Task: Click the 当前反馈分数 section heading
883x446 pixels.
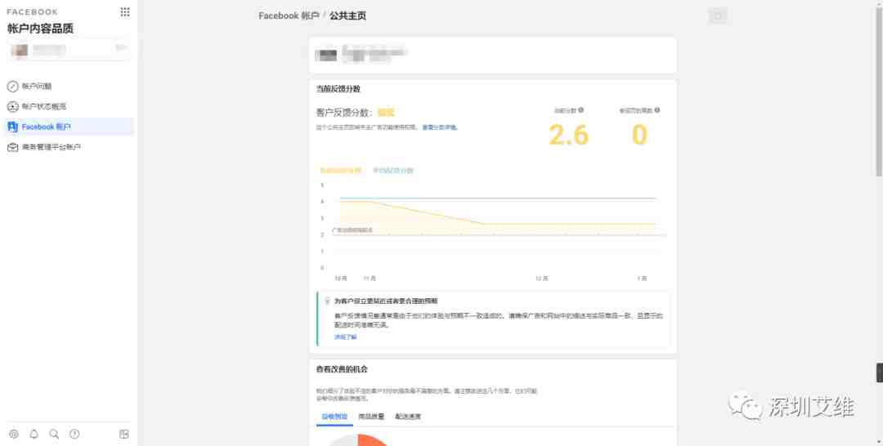Action: pyautogui.click(x=338, y=89)
